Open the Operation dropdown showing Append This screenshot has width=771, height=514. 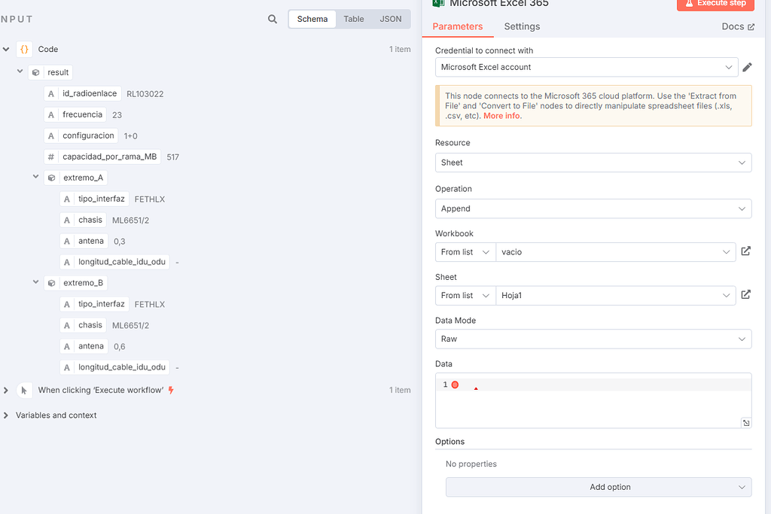point(593,208)
